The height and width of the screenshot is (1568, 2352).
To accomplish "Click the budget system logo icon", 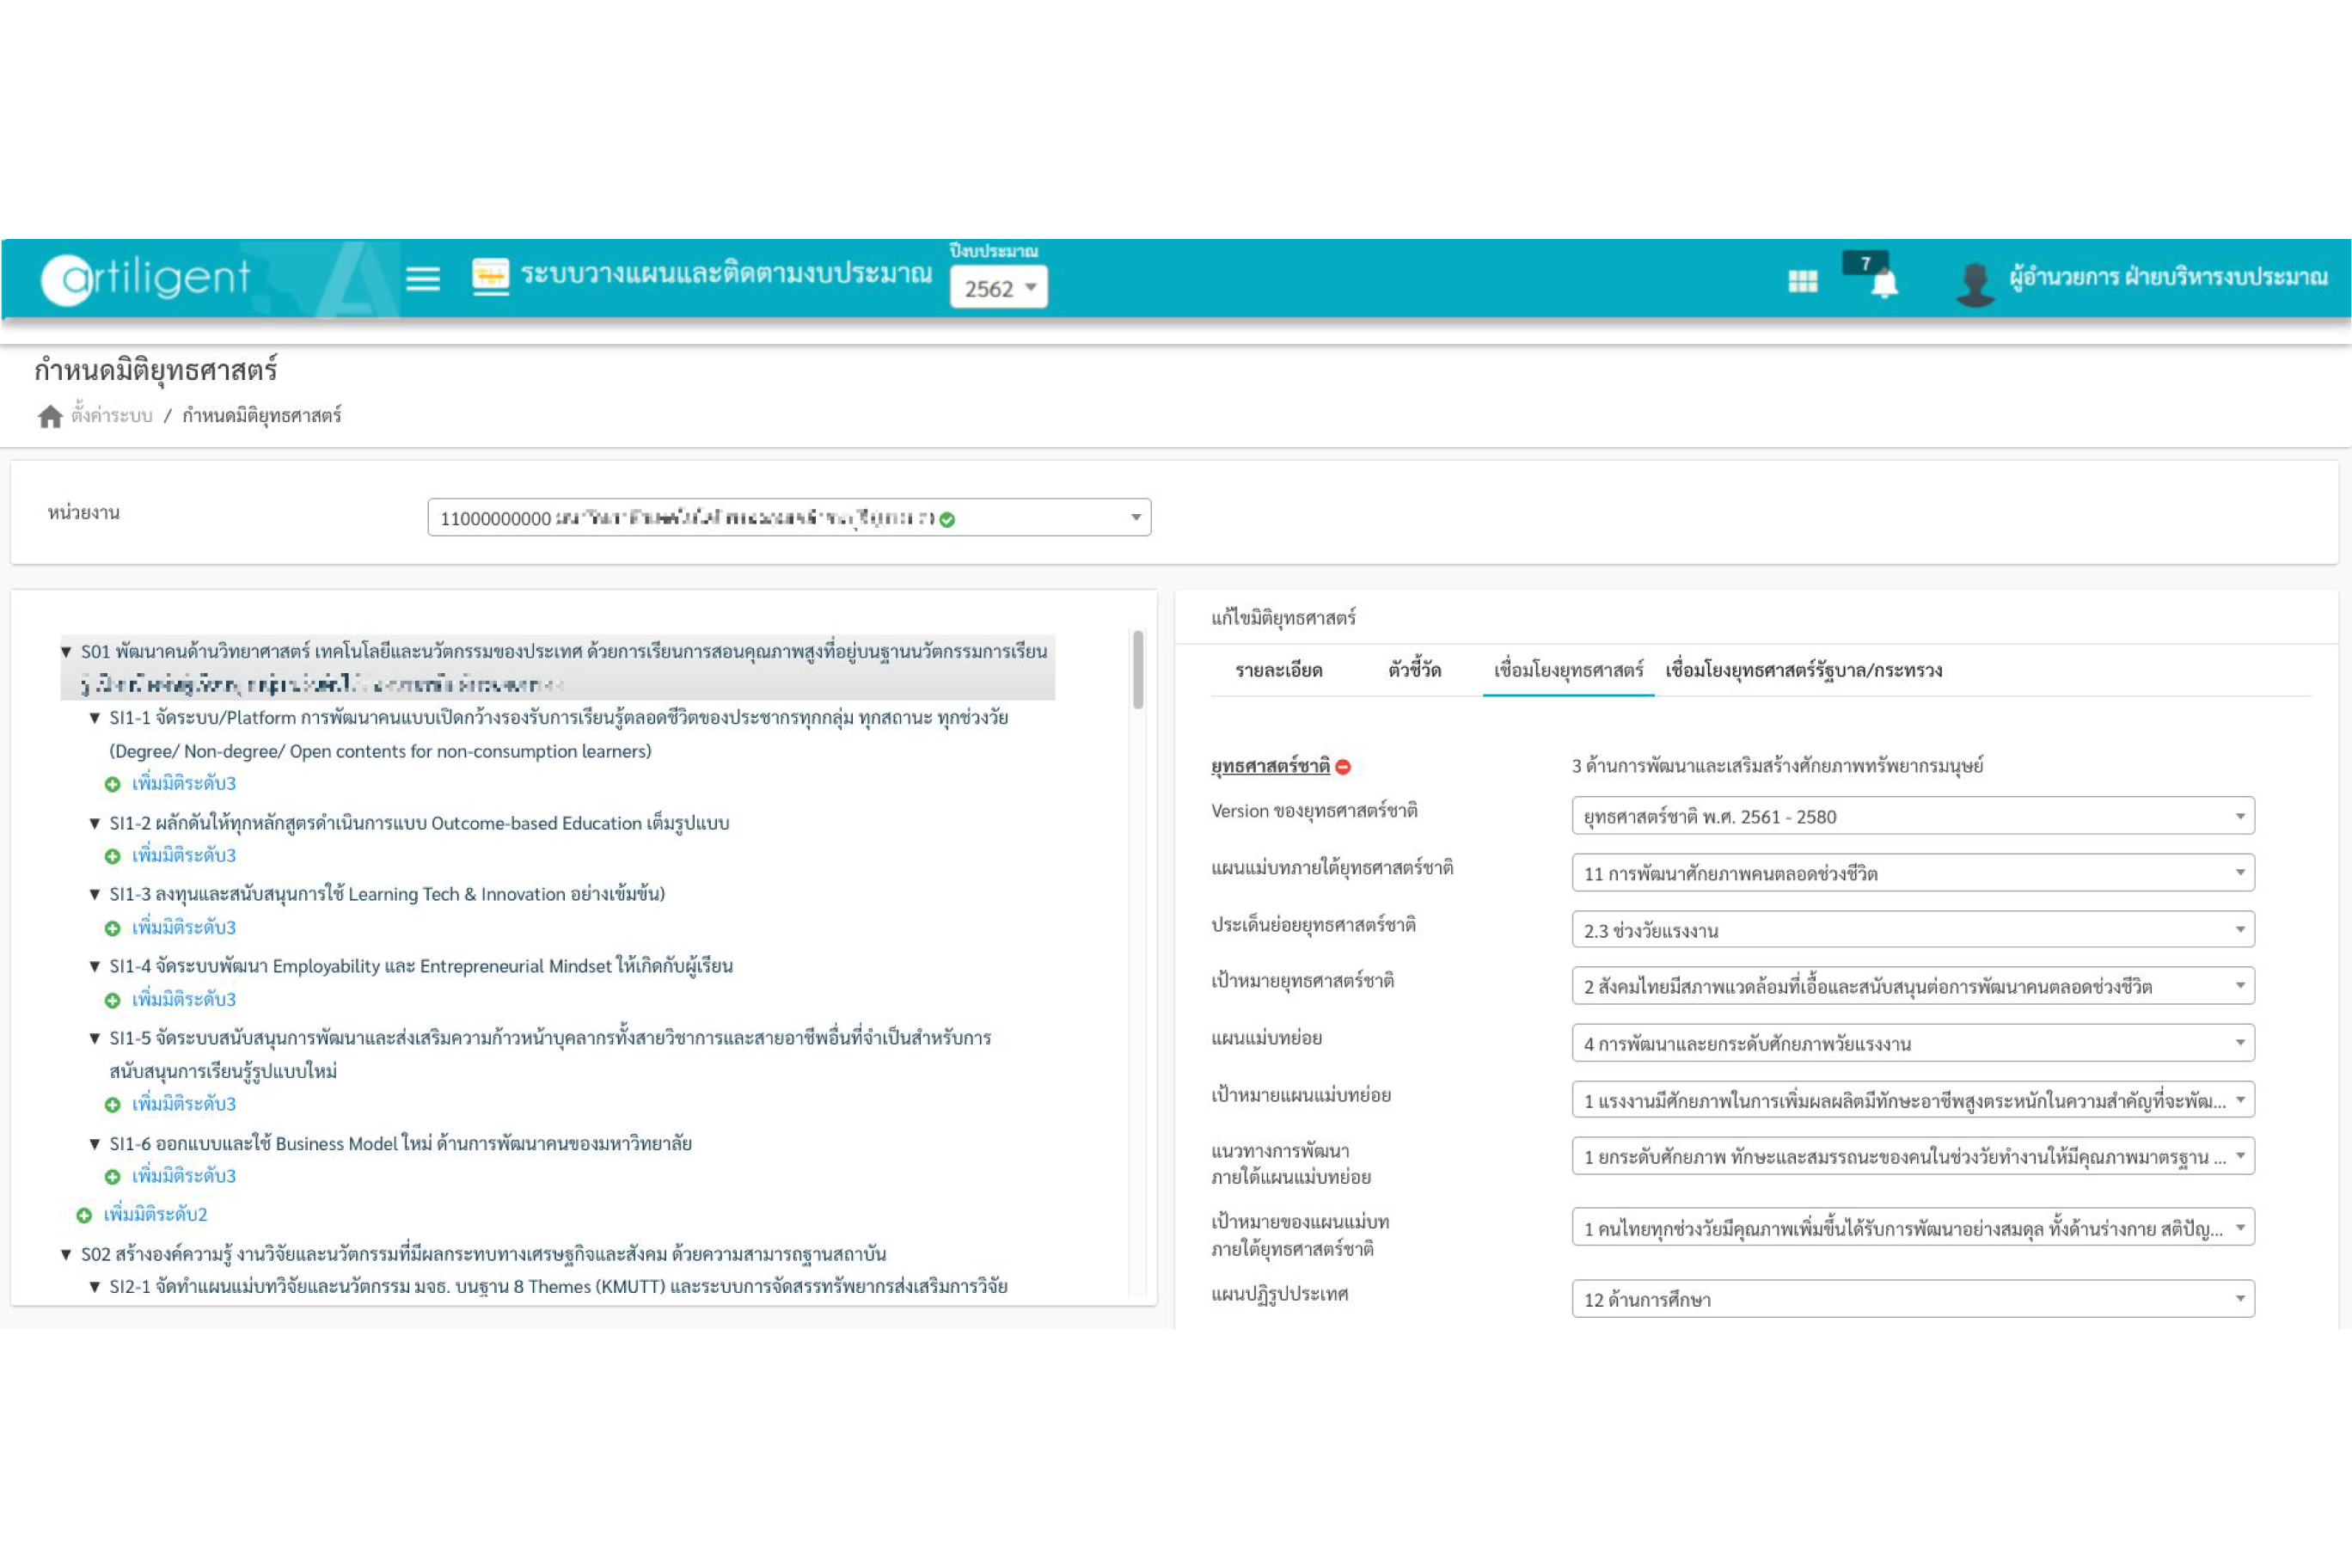I will pyautogui.click(x=490, y=276).
